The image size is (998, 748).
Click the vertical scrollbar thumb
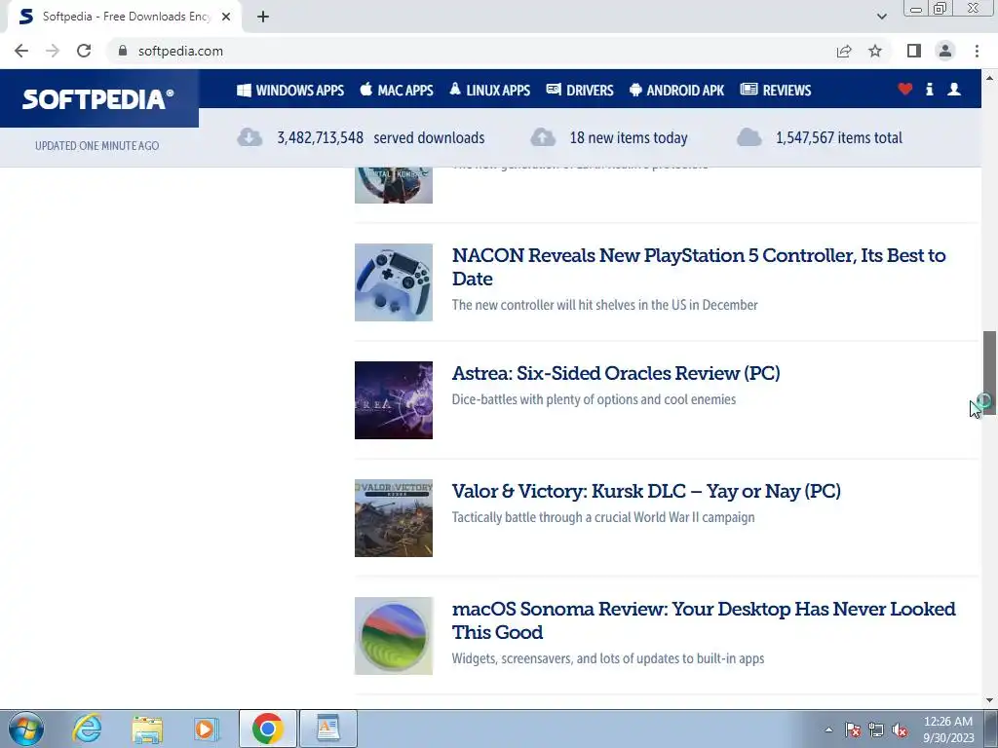tap(989, 372)
